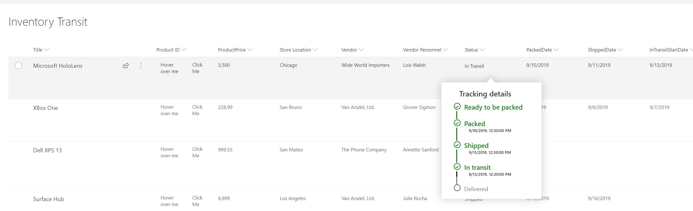Click the price 8,999 cell
The height and width of the screenshot is (211, 693).
click(224, 198)
